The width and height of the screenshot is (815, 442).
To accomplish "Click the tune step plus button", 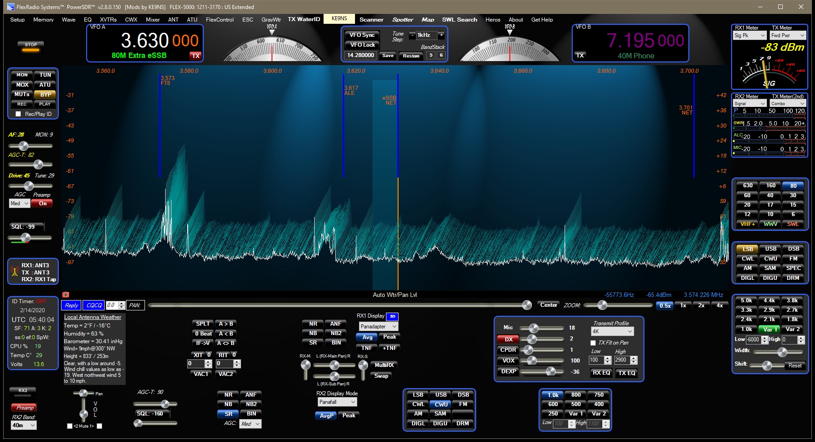I will tap(441, 35).
